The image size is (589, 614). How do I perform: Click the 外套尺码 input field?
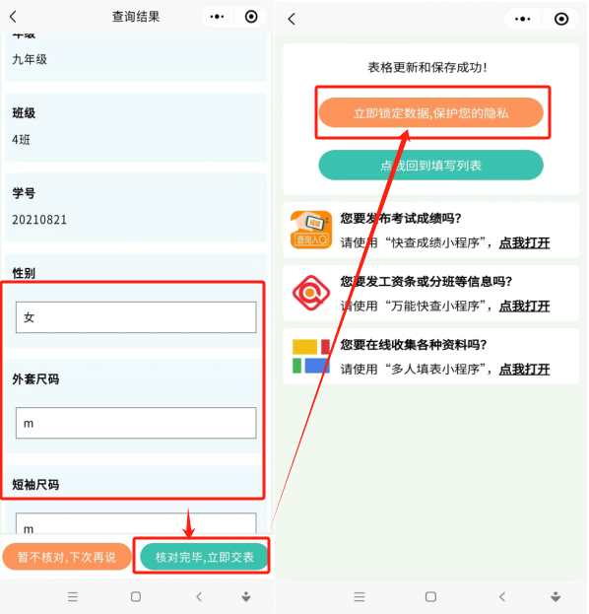pos(136,423)
